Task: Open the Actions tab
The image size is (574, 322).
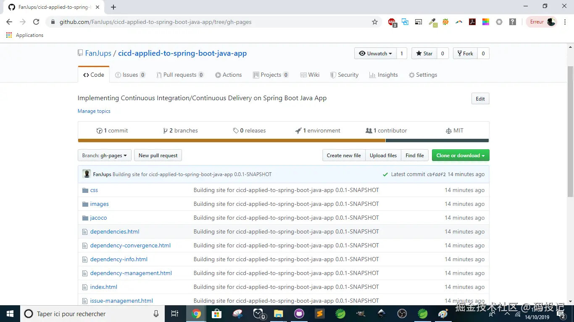Action: coord(228,75)
